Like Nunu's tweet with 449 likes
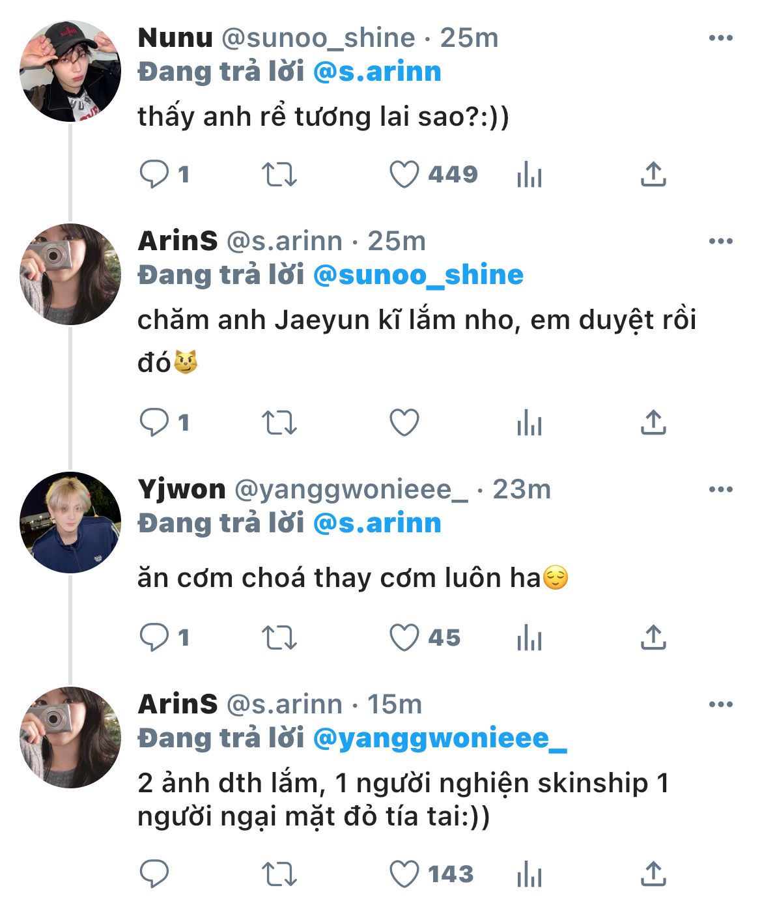The width and height of the screenshot is (762, 903). [404, 175]
